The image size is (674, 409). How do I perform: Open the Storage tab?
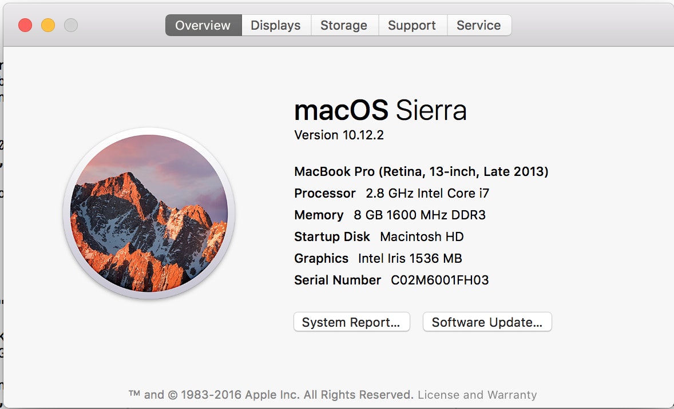click(343, 25)
